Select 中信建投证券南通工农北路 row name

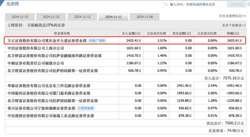(51, 116)
